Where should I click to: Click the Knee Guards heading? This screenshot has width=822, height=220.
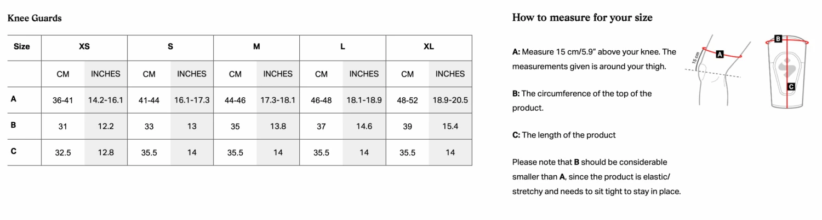35,18
